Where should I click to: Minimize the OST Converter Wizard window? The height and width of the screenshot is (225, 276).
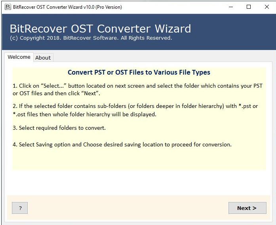click(x=231, y=7)
